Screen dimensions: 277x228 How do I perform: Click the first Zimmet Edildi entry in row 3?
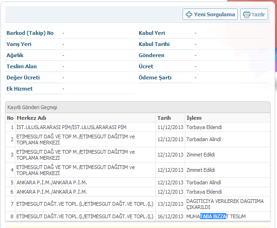point(201,155)
